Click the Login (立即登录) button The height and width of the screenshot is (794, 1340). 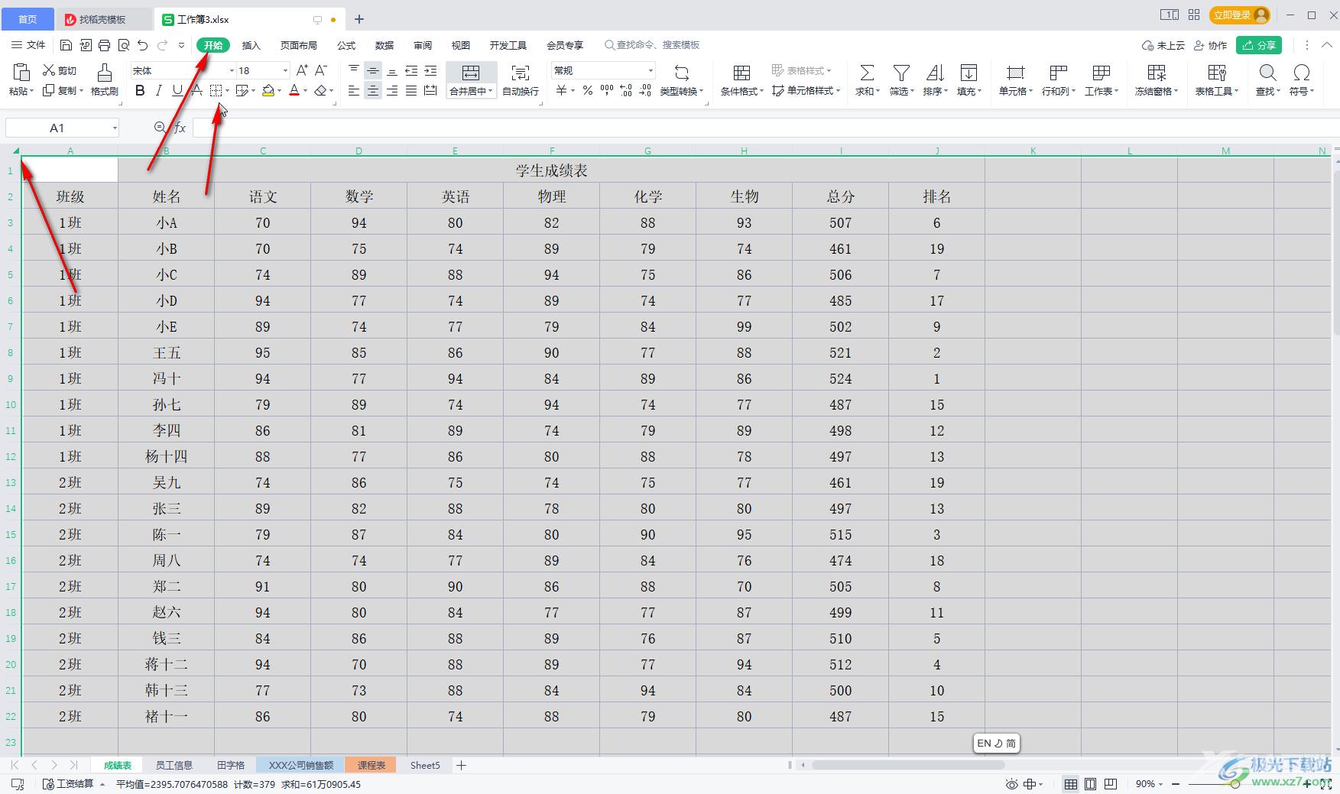[1240, 15]
